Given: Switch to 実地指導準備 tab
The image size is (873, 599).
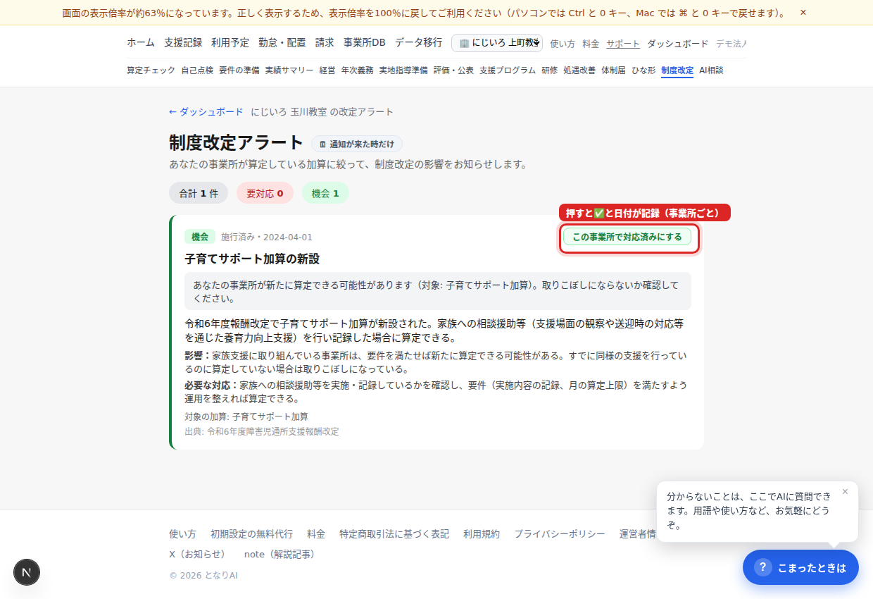Looking at the screenshot, I should [403, 70].
